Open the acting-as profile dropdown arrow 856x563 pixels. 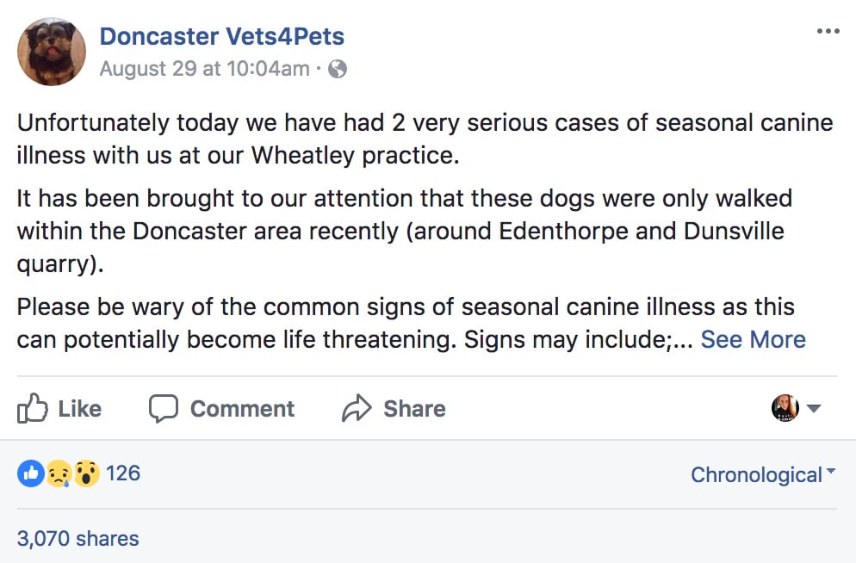pyautogui.click(x=814, y=408)
